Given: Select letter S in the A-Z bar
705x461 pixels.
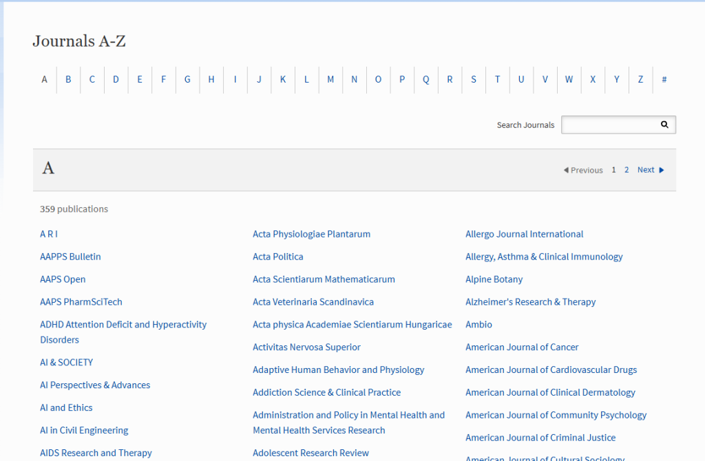Looking at the screenshot, I should tap(474, 79).
